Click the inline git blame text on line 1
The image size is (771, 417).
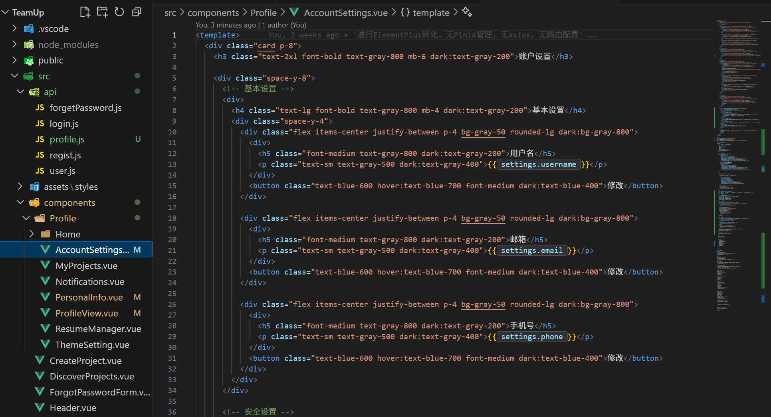pos(432,35)
